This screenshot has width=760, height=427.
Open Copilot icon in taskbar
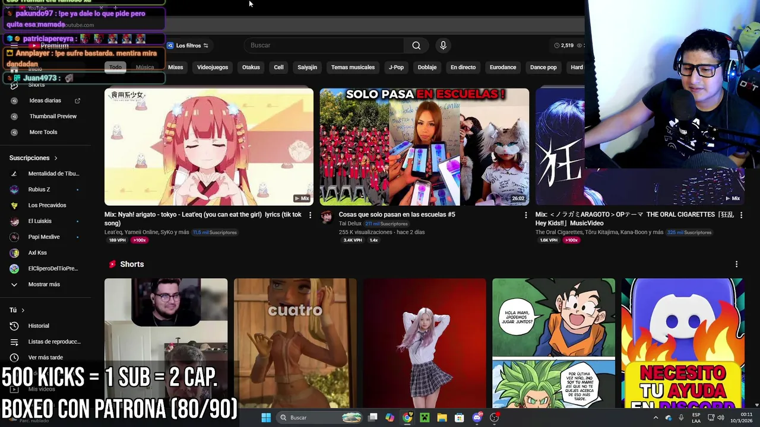pyautogui.click(x=389, y=418)
